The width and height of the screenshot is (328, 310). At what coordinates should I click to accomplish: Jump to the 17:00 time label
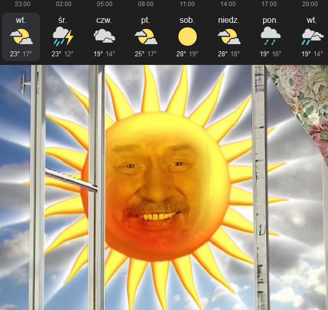[269, 4]
